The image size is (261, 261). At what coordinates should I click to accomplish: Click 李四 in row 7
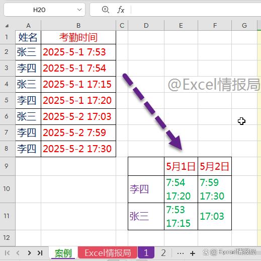pos(28,133)
